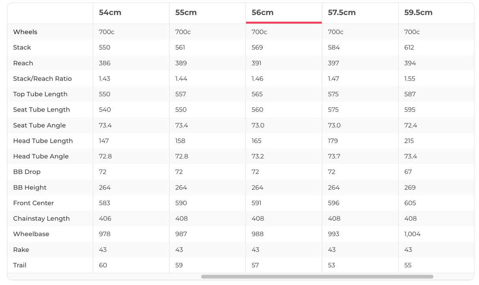Viewport: 479px width, 285px height.
Task: Click the 1,004 wheelbase value for 59.5cm
Action: [412, 234]
